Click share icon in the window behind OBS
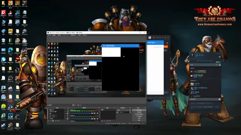This screenshot has height=135, width=241. tap(167, 43)
